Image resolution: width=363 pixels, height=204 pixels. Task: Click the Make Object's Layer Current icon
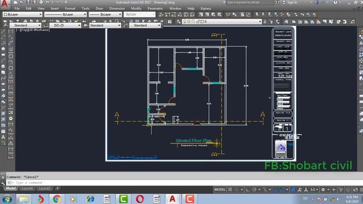(265, 22)
